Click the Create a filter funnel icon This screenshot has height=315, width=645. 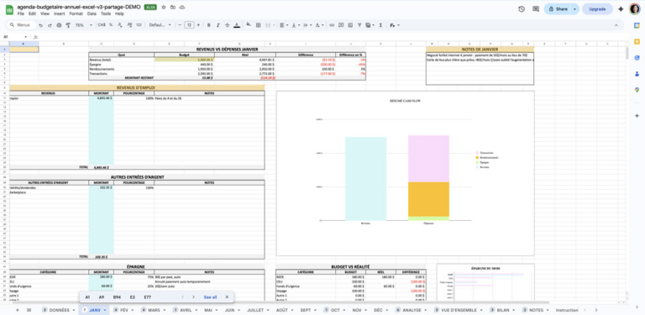point(359,25)
